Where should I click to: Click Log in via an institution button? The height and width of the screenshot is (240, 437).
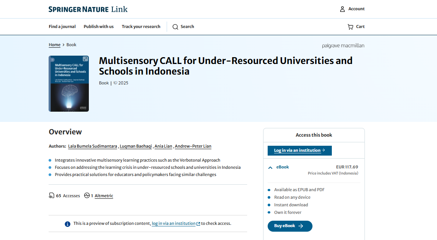pos(300,150)
